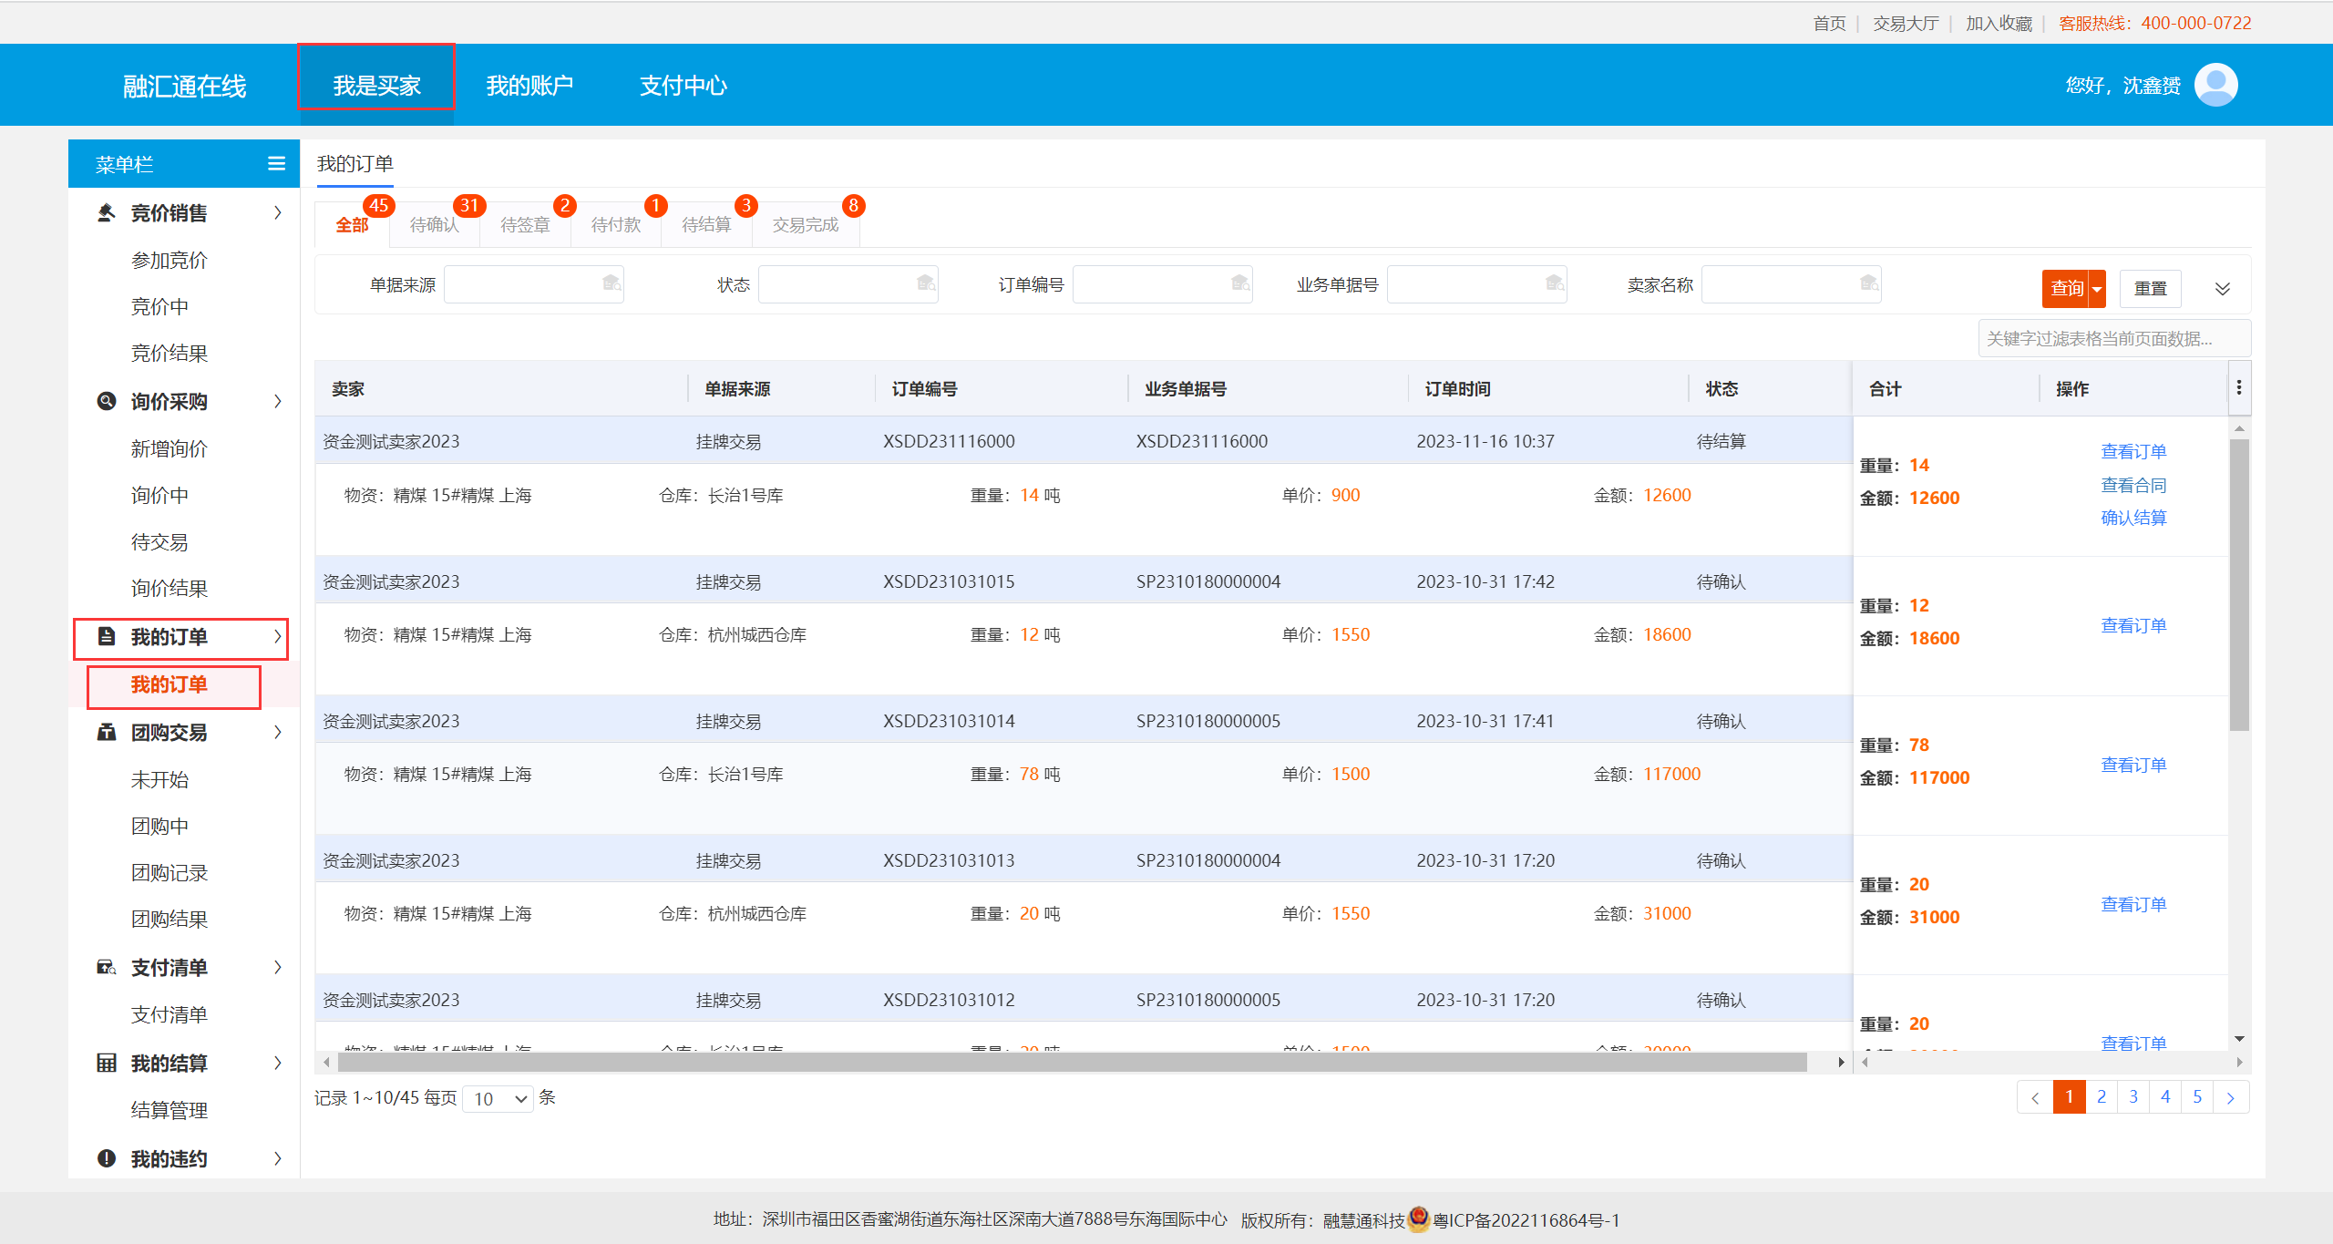This screenshot has height=1244, width=2333.
Task: Switch to the 交易完成 orders tab
Action: click(x=806, y=224)
